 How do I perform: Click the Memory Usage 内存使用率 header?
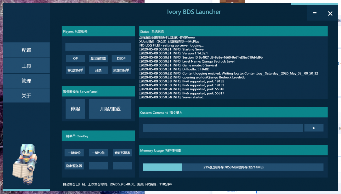click(233, 150)
